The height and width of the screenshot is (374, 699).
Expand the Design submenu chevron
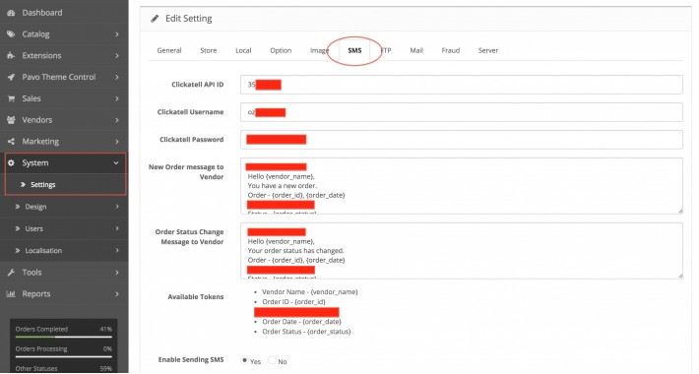pyautogui.click(x=117, y=207)
